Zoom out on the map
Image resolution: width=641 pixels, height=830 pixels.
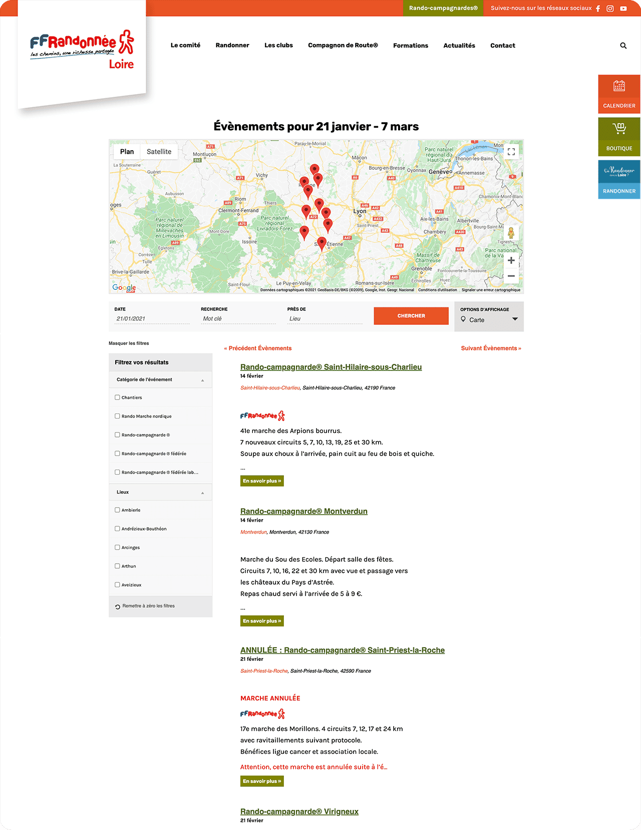(x=511, y=276)
